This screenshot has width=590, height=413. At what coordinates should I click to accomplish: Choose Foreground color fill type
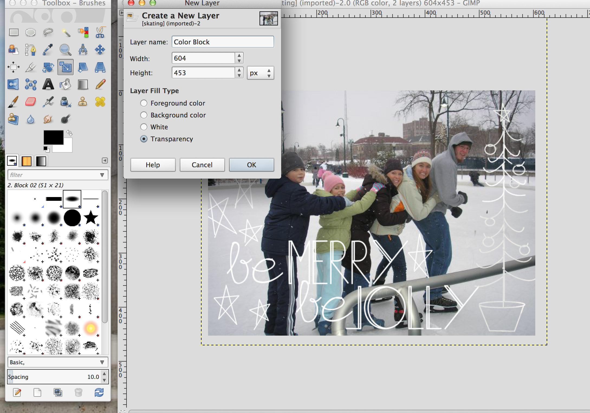click(x=144, y=103)
